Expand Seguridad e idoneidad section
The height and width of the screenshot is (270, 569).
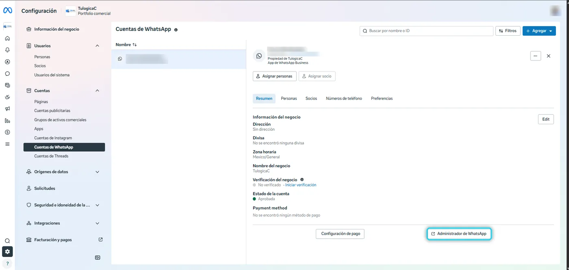pos(97,205)
